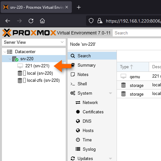This screenshot has width=161, height=161.
Task: Open the DNS menu item
Action: coord(92,121)
